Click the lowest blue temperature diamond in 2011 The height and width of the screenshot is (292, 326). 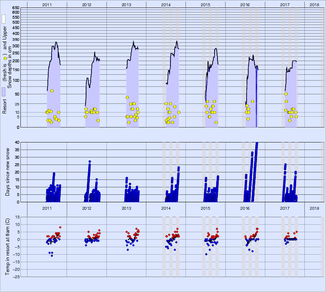52,255
